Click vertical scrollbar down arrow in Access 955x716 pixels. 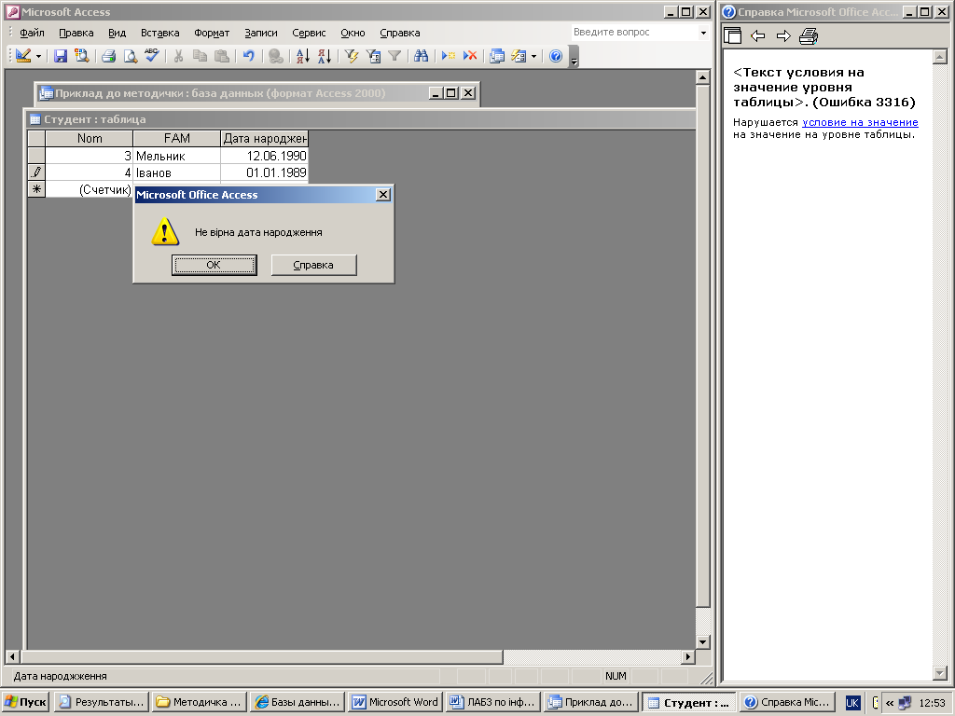703,641
